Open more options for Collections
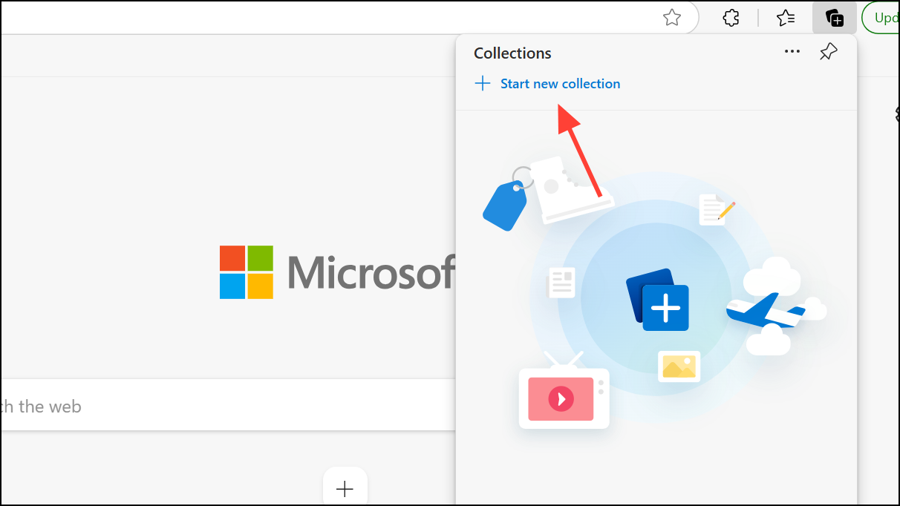Screen dimensions: 900x506 [792, 51]
